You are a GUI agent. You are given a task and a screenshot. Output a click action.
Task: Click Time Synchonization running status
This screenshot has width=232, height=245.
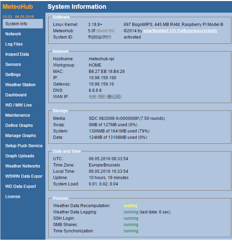pos(131,231)
